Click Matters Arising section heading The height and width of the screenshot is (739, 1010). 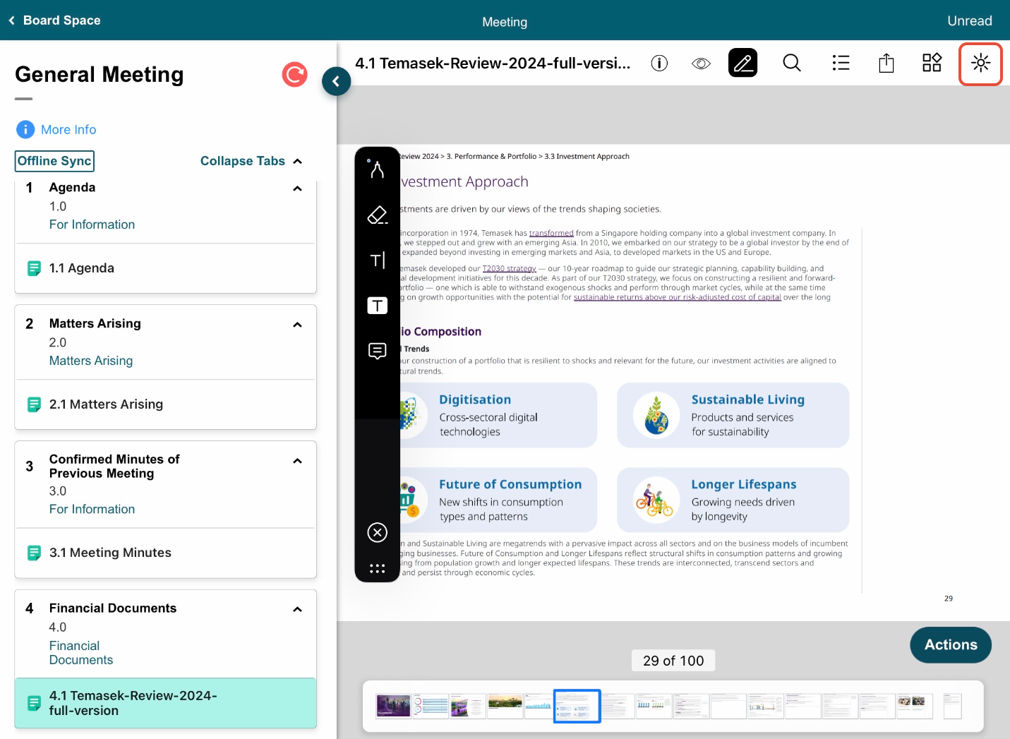(x=95, y=323)
